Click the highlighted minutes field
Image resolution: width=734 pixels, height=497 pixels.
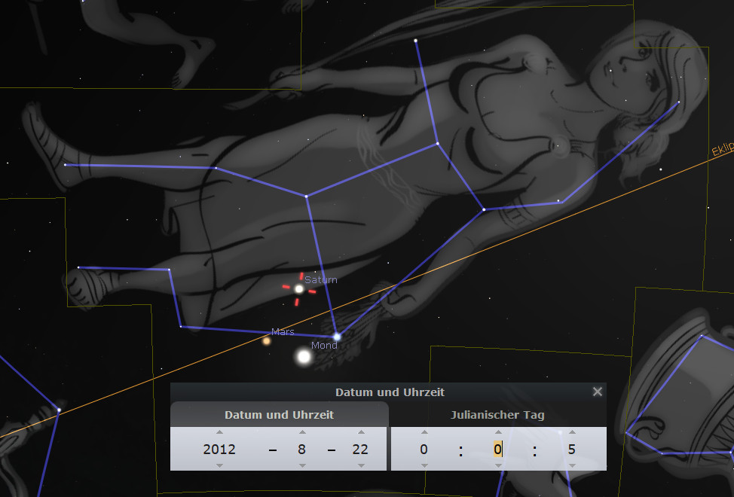[497, 450]
